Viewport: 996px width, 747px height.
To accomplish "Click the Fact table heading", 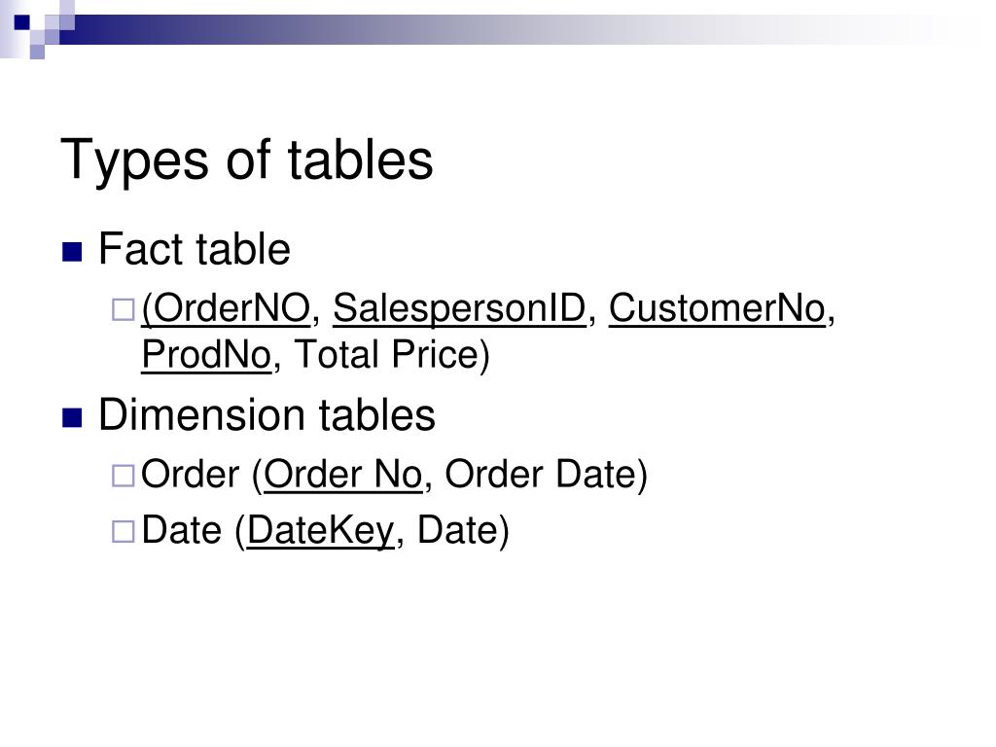I will (x=195, y=248).
